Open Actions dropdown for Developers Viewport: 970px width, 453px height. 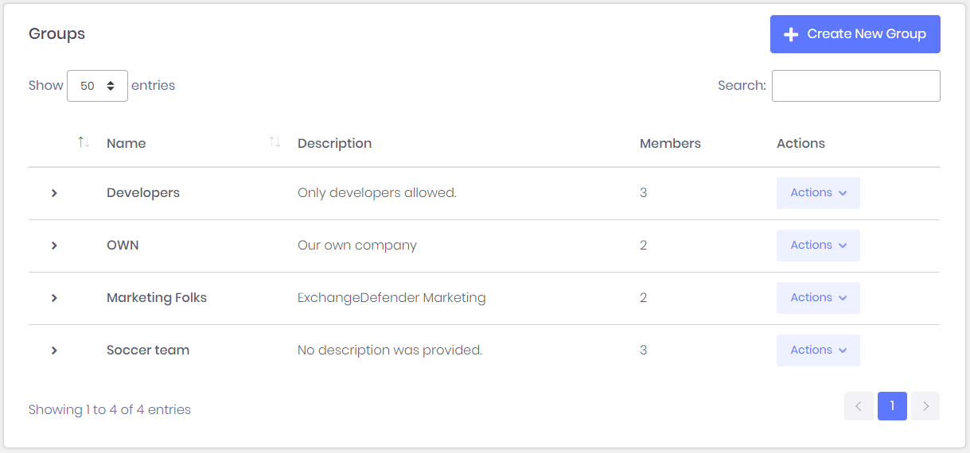[818, 193]
